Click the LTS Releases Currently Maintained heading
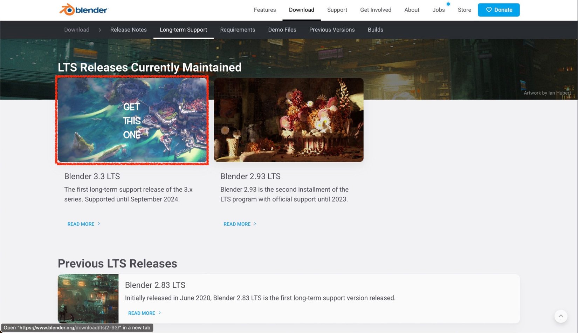This screenshot has width=578, height=333. click(150, 67)
